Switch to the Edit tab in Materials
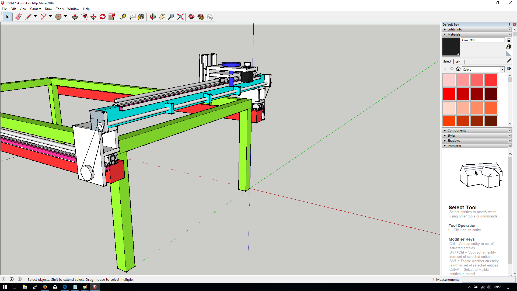 click(x=457, y=62)
